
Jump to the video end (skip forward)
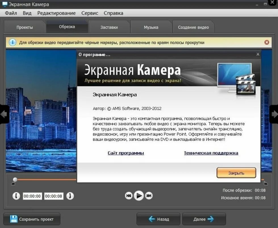(149, 196)
